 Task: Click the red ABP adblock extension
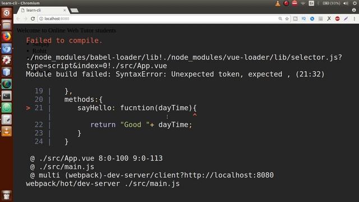coord(338,19)
